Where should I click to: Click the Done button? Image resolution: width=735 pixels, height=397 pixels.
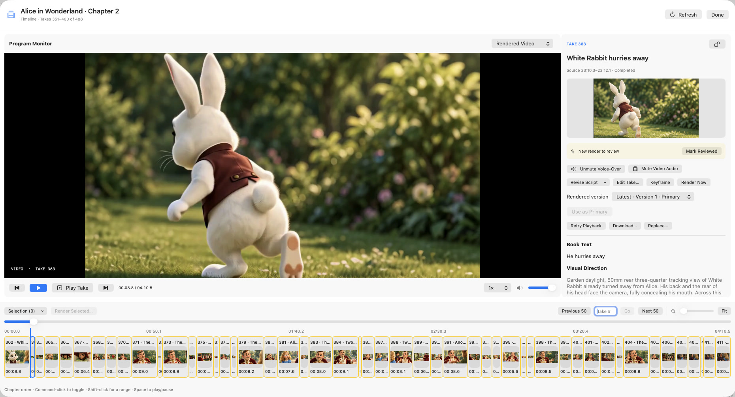[x=717, y=15]
